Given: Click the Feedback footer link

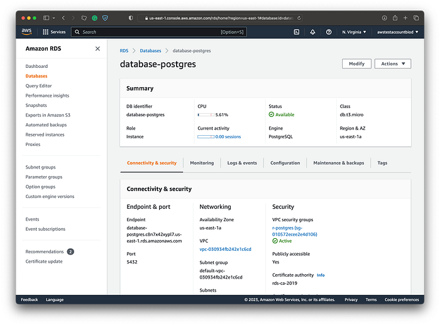Looking at the screenshot, I should (30, 299).
